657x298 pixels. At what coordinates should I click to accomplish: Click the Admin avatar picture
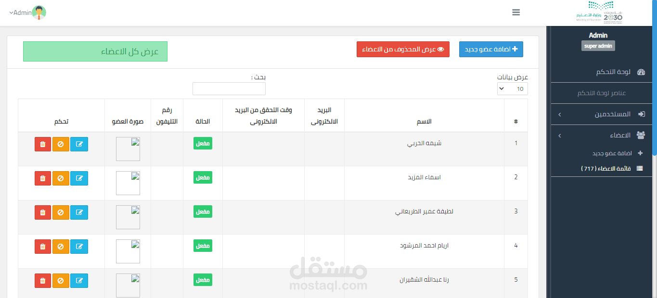tap(39, 13)
